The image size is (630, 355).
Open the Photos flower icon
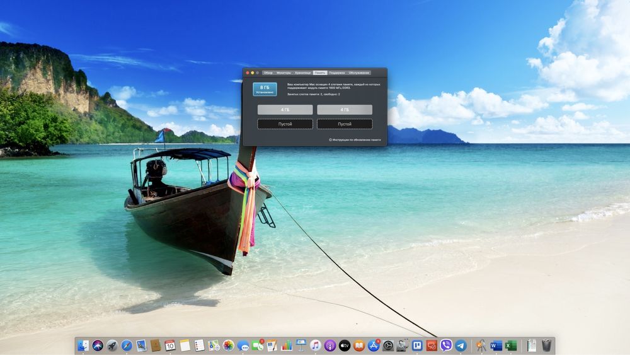tap(228, 346)
